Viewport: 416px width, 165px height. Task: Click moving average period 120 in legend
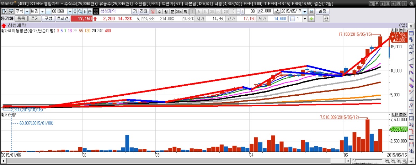[x=87, y=31]
